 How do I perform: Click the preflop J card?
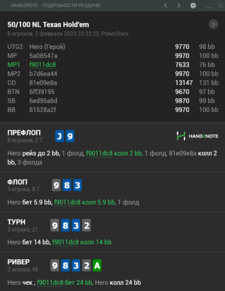pyautogui.click(x=59, y=136)
